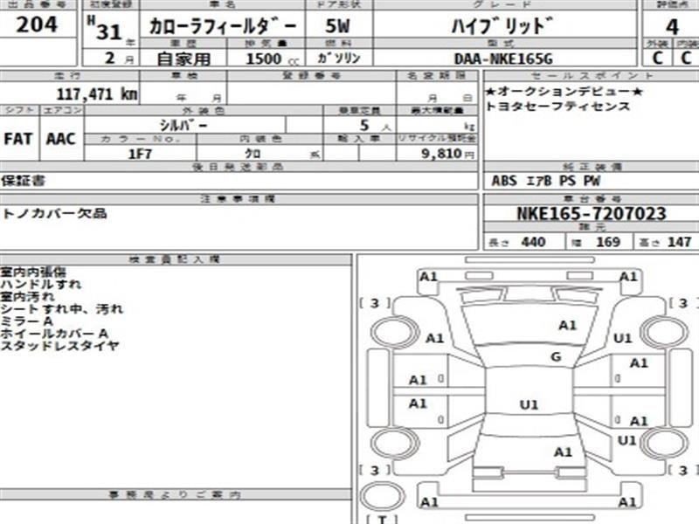Select the recycle deposit 9,810円
This screenshot has height=524, width=699.
[x=447, y=154]
